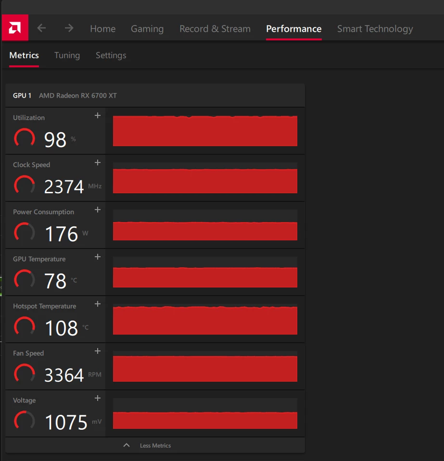
Task: Expand Fan Speed with plus icon
Action: (98, 351)
